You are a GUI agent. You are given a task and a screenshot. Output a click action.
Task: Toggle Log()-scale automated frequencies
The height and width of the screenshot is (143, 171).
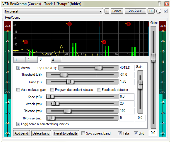(x=18, y=124)
